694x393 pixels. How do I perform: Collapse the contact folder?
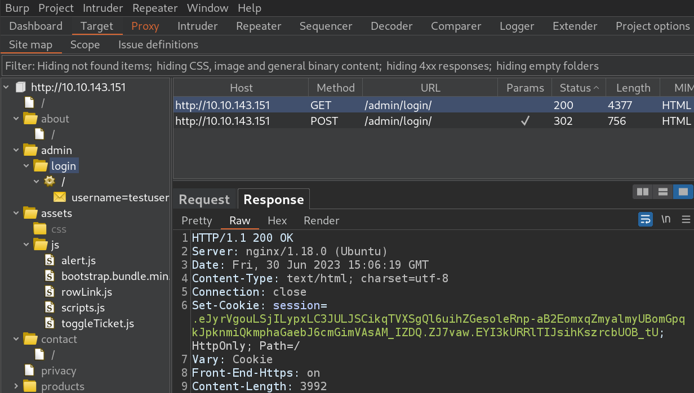[16, 339]
